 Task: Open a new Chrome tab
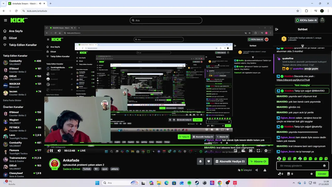(x=50, y=4)
